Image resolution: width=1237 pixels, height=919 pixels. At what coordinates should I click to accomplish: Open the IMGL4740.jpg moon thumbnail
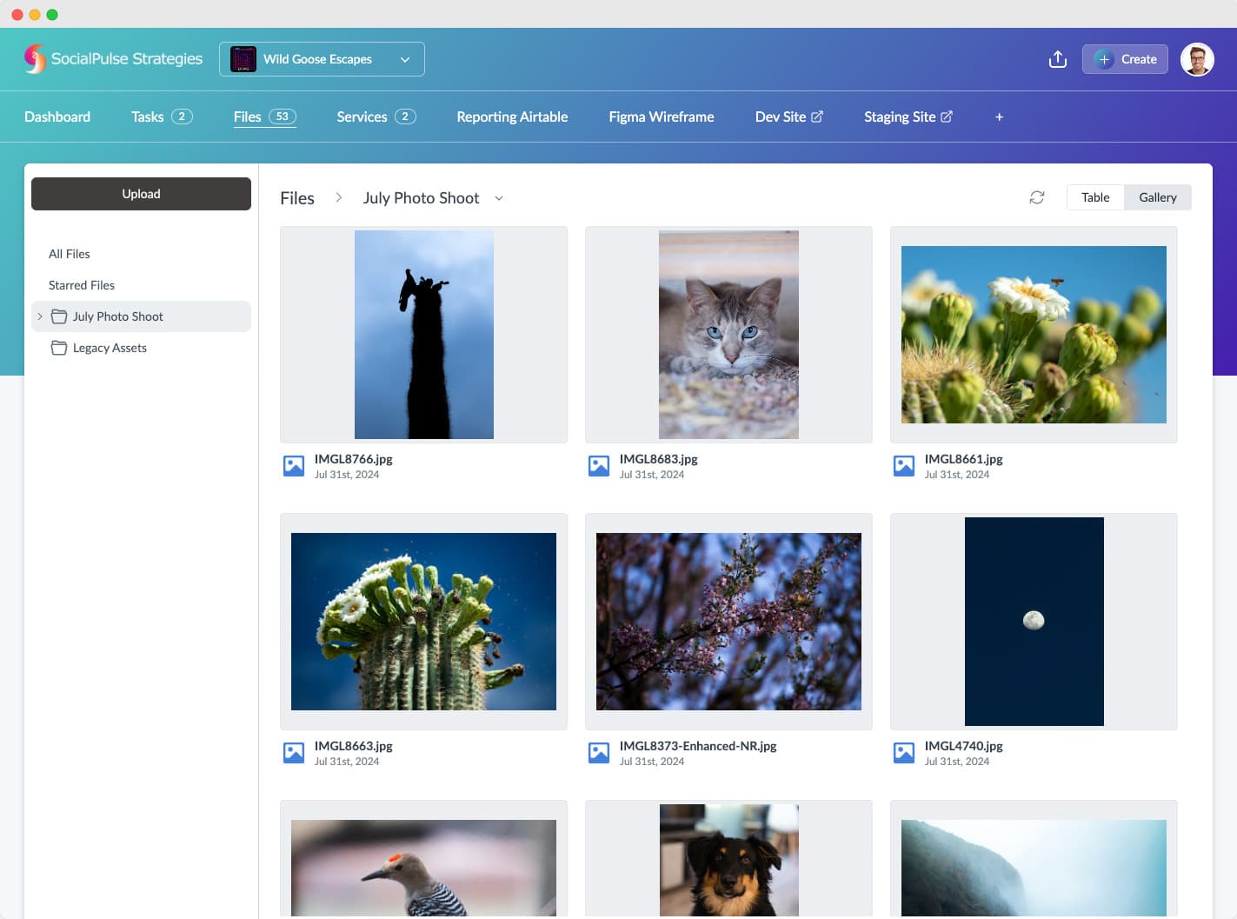1034,622
